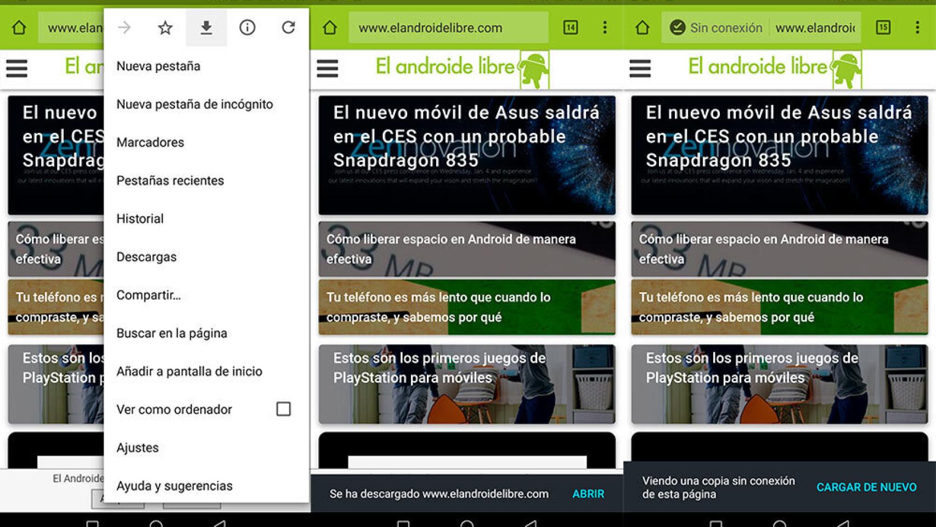
Task: Tap the offline checkmark icon beside Sin conexión
Action: click(x=678, y=27)
